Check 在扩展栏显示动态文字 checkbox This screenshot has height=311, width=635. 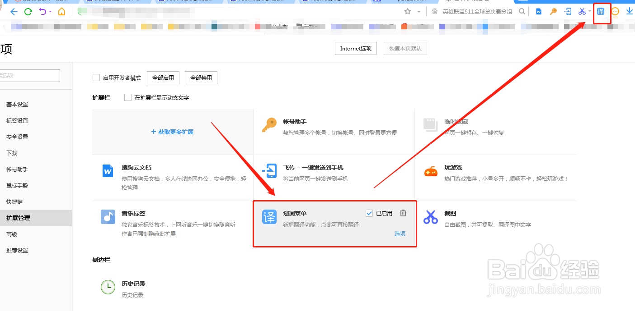coord(128,97)
